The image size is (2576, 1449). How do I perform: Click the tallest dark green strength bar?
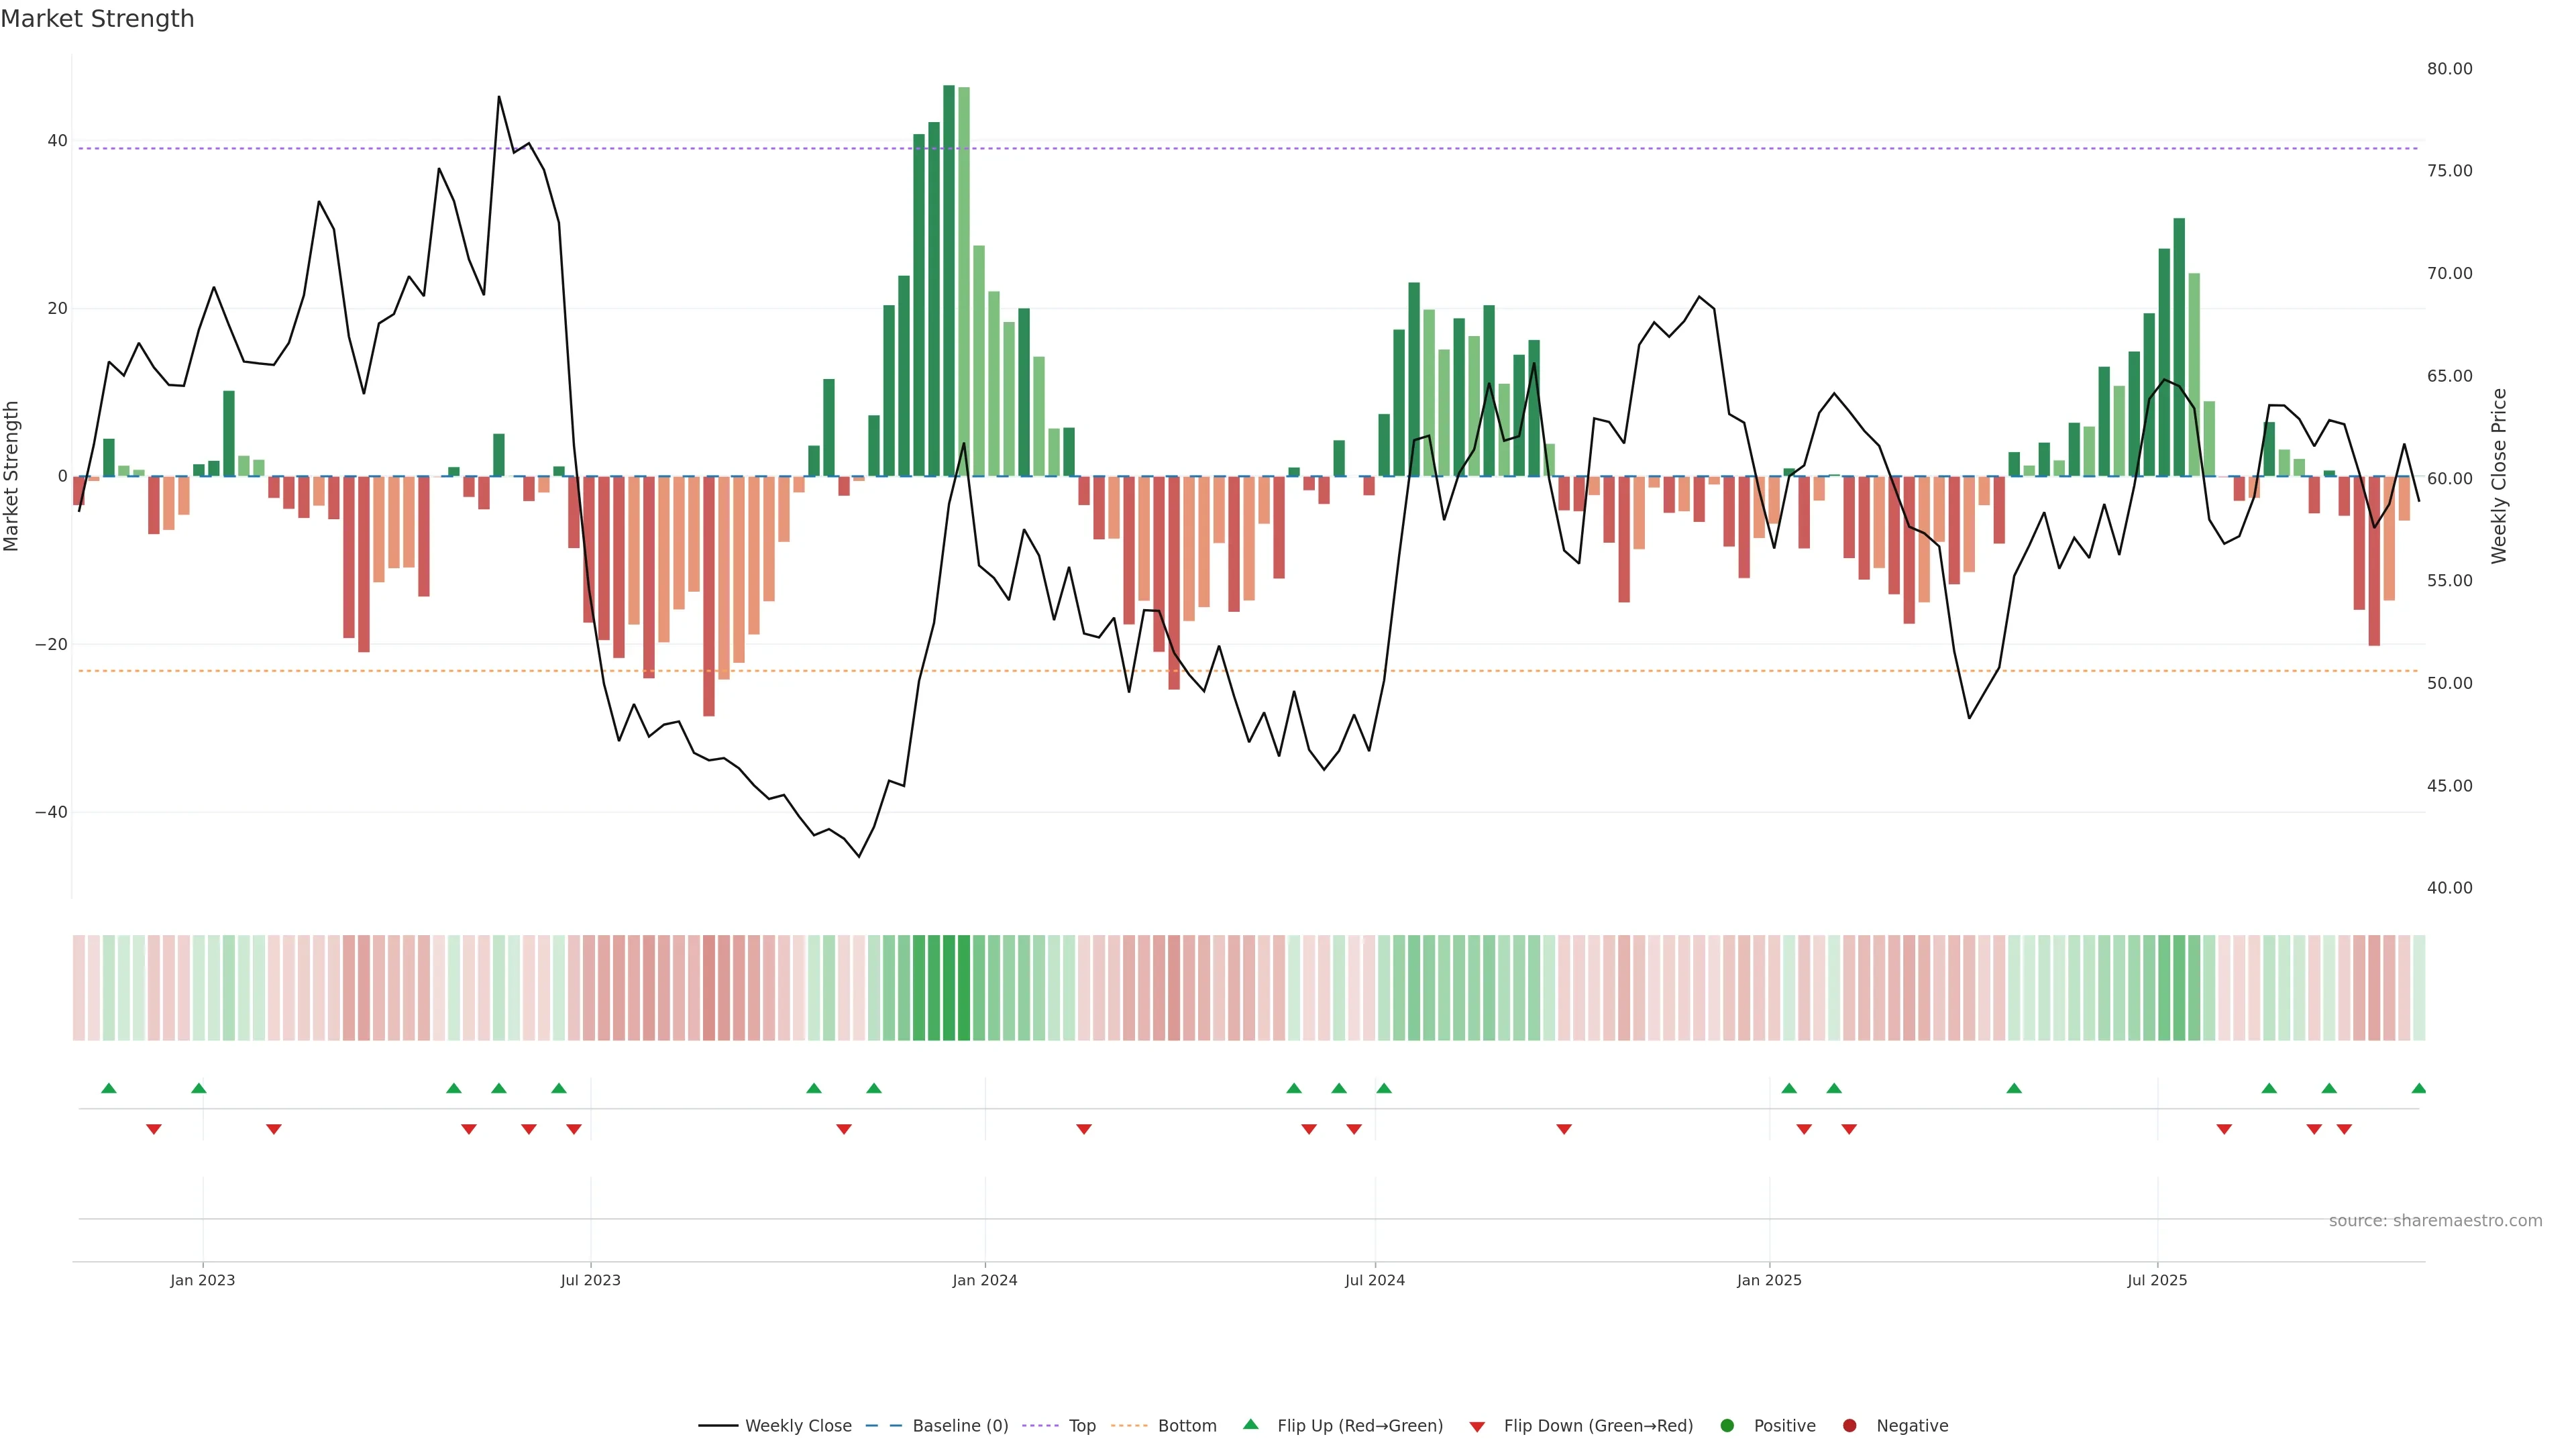(x=948, y=280)
